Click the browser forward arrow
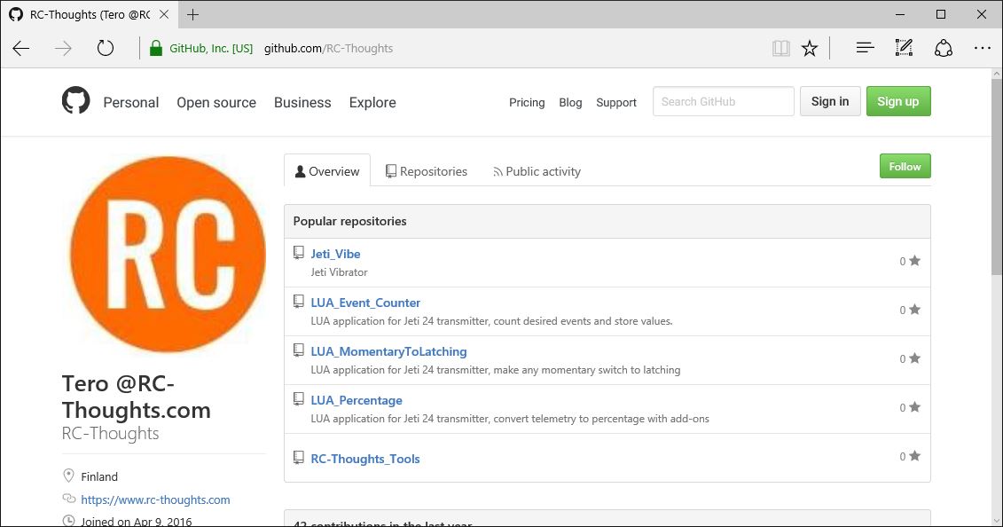 pyautogui.click(x=63, y=49)
